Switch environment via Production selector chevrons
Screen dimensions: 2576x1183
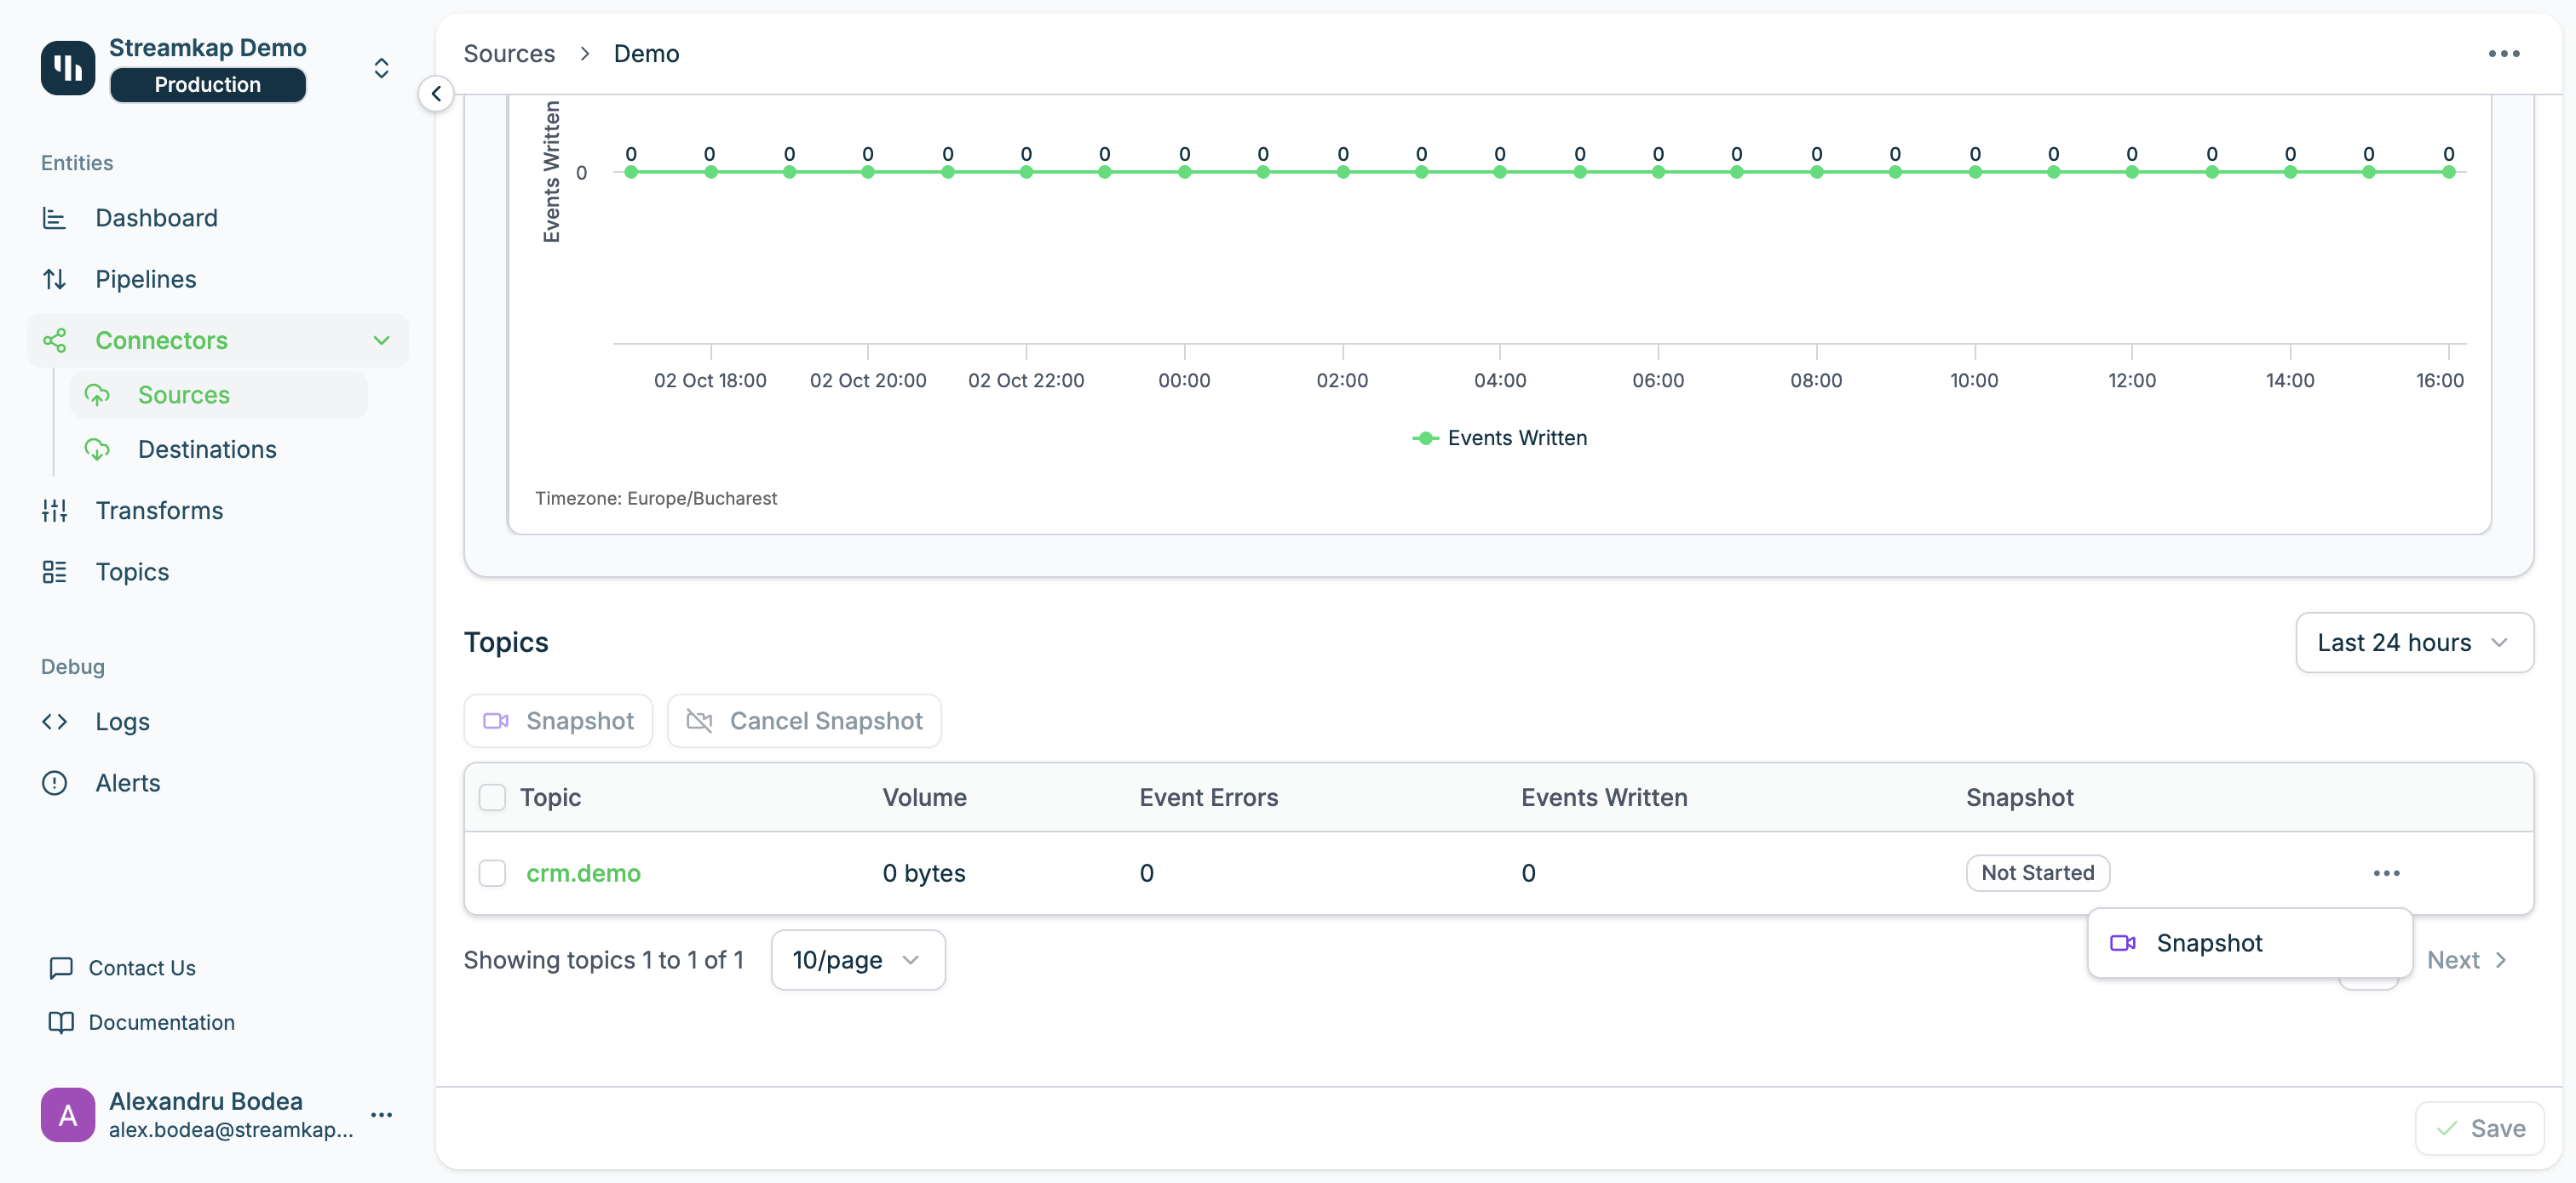coord(381,68)
